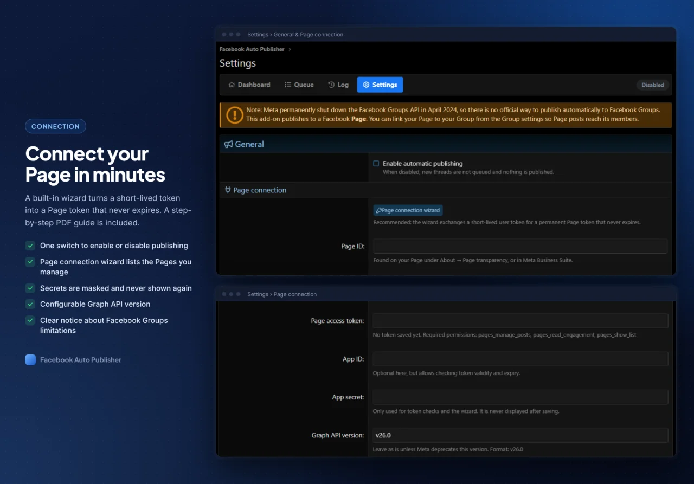The image size is (694, 484).
Task: Click the CONNECTION pill label
Action: [55, 126]
